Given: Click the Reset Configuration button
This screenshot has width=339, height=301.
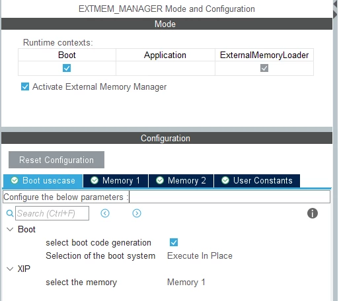Looking at the screenshot, I should 56,160.
